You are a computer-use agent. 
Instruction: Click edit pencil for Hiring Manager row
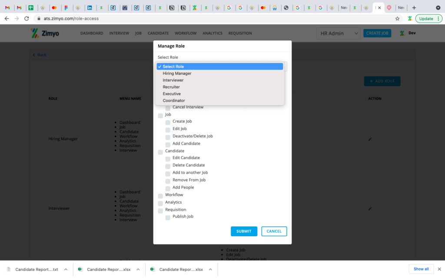370,139
